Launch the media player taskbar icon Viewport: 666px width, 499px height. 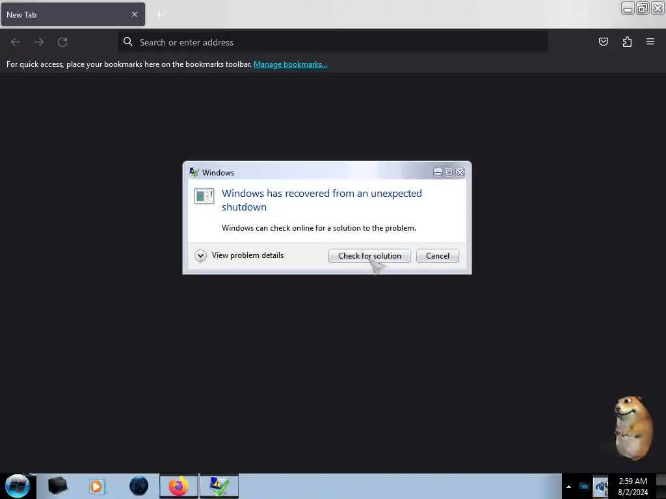click(96, 486)
